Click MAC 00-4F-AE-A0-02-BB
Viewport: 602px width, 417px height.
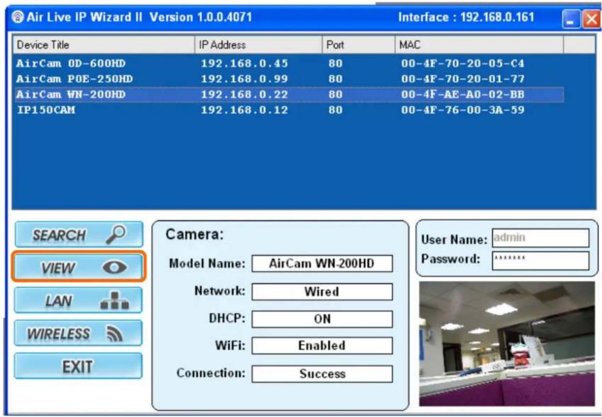click(x=463, y=94)
